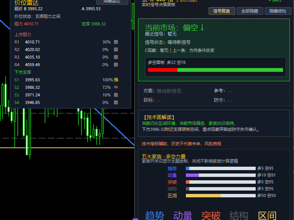
Task: Toggle the 结构 family switch
Action: [x=239, y=215]
